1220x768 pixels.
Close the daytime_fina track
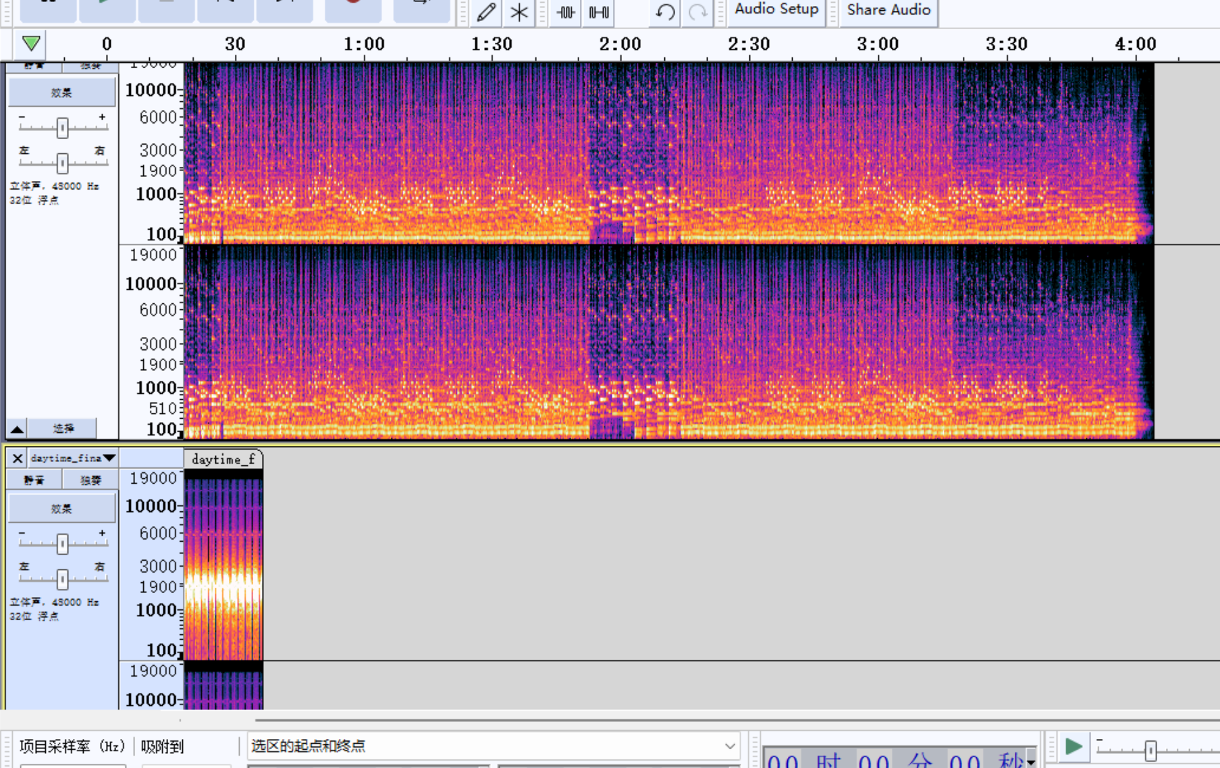click(x=18, y=458)
